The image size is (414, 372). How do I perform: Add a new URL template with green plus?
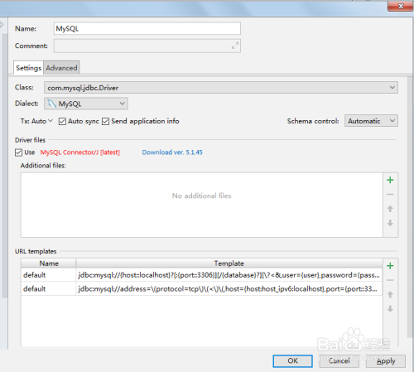390,266
